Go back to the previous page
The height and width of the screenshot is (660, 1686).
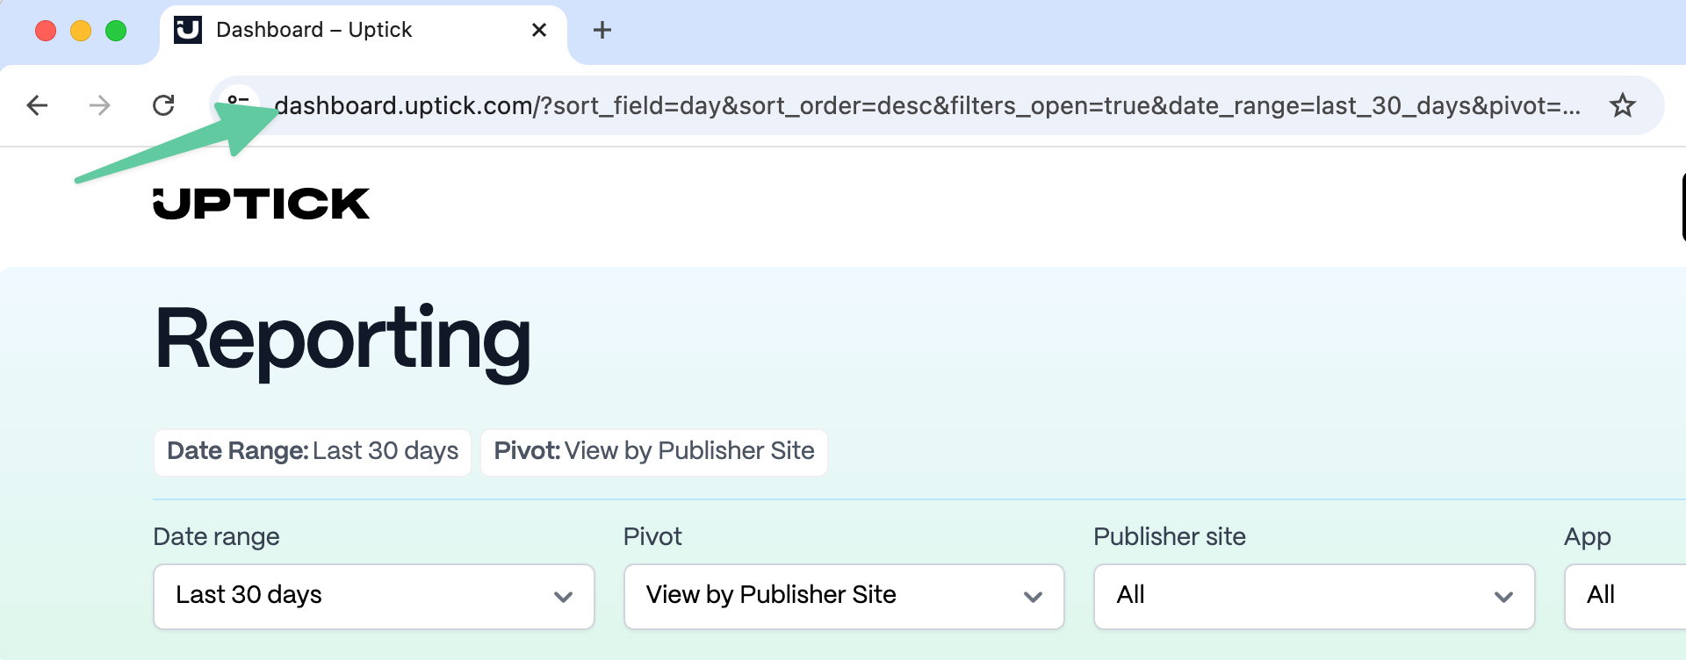pos(37,105)
